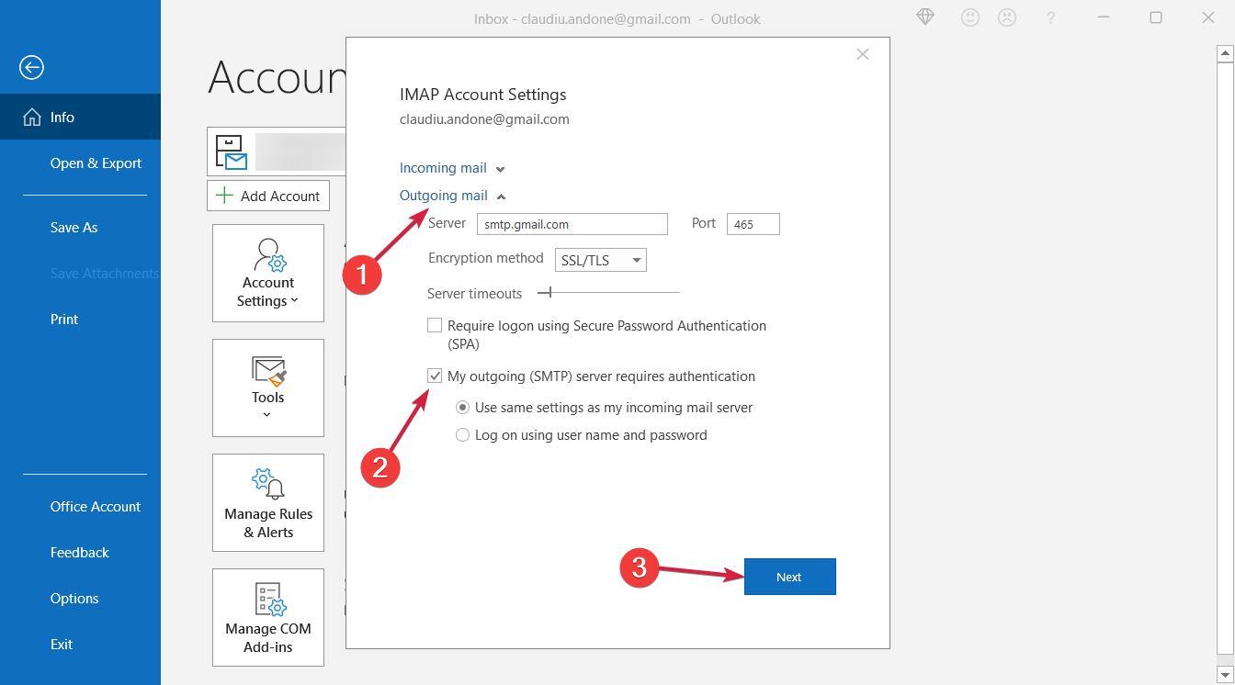Viewport: 1235px width, 685px height.
Task: Click the outgoing Server smtp.gmail.com field
Action: pos(572,224)
